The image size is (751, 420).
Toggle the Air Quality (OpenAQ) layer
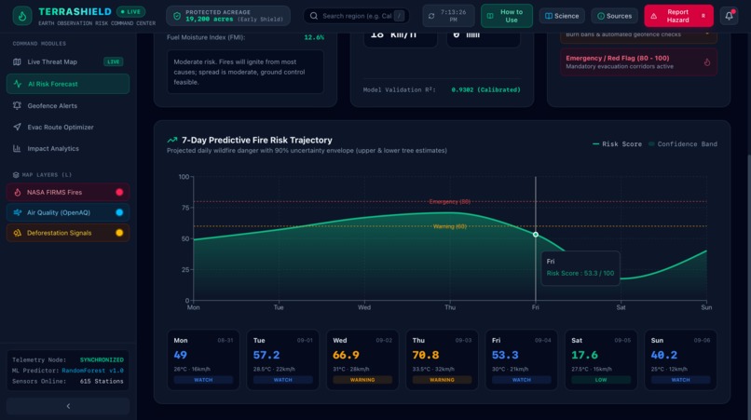click(x=119, y=212)
